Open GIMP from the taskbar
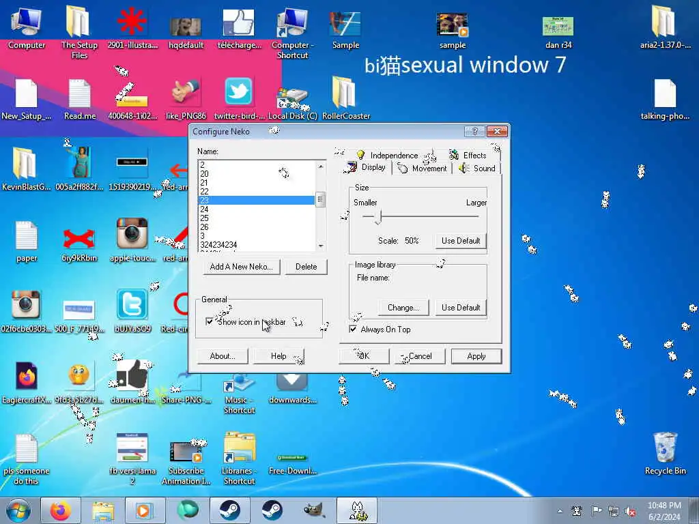This screenshot has height=524, width=699. click(314, 510)
